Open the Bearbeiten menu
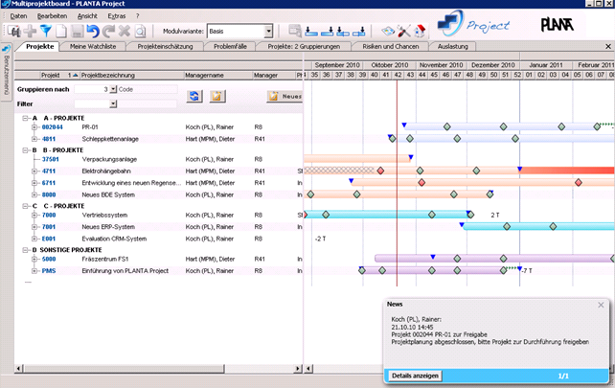Screen dimensions: 615x388 point(52,16)
